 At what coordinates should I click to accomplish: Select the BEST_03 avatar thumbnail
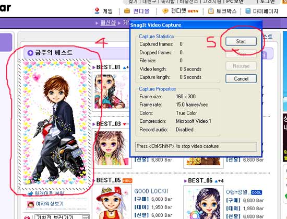[x=112, y=148]
